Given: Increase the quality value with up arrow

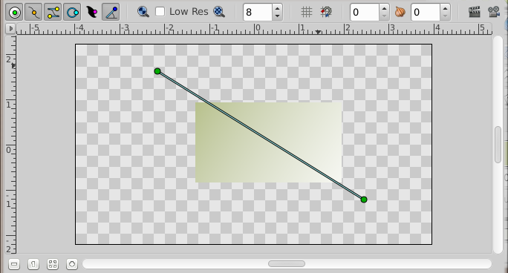Looking at the screenshot, I should click(277, 8).
